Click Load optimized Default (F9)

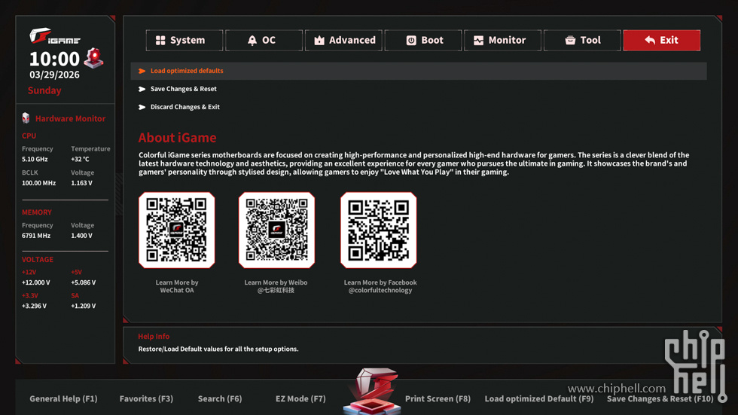pos(539,398)
